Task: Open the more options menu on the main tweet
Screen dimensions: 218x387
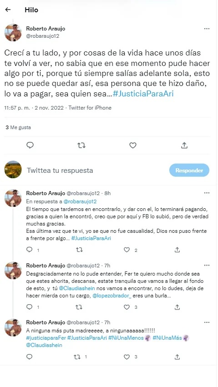Action: click(207, 29)
